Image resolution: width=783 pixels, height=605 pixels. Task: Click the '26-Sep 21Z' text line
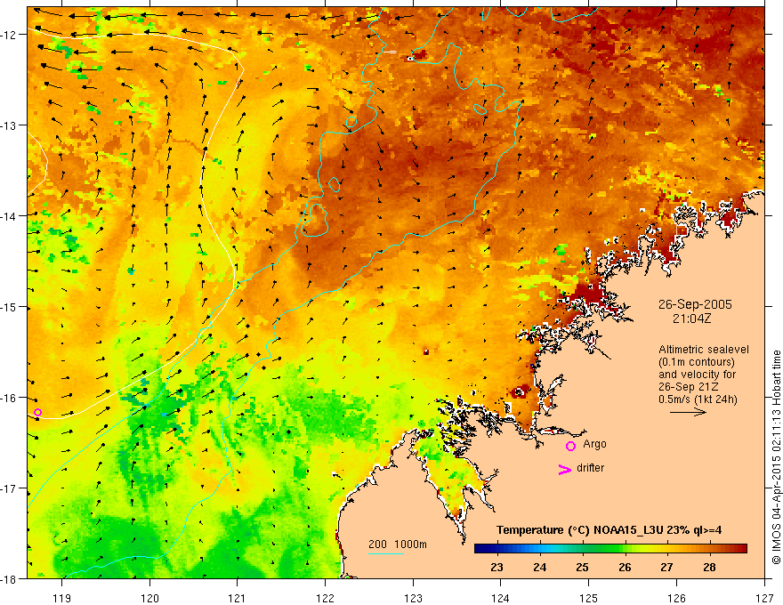click(x=688, y=387)
